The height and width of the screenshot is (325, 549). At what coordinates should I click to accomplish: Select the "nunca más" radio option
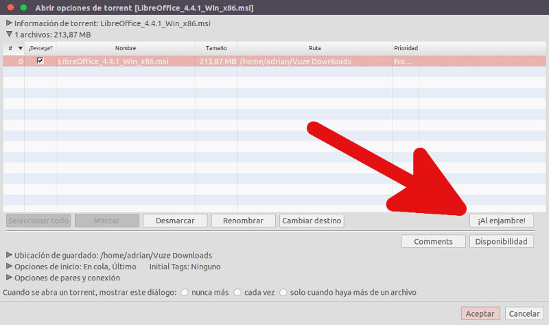(x=185, y=293)
